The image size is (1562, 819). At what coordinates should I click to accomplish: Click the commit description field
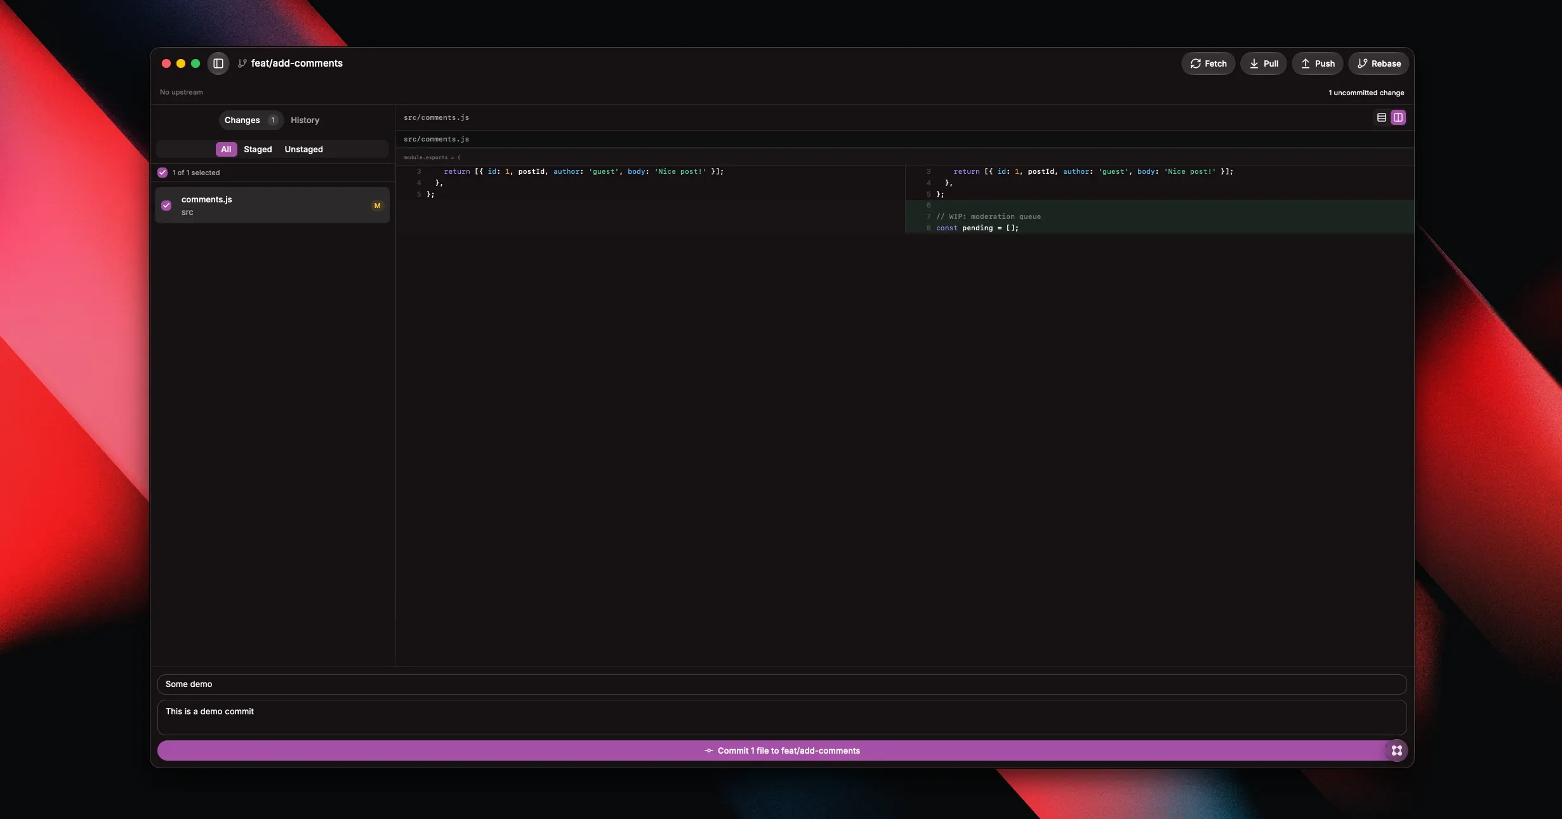pyautogui.click(x=782, y=717)
